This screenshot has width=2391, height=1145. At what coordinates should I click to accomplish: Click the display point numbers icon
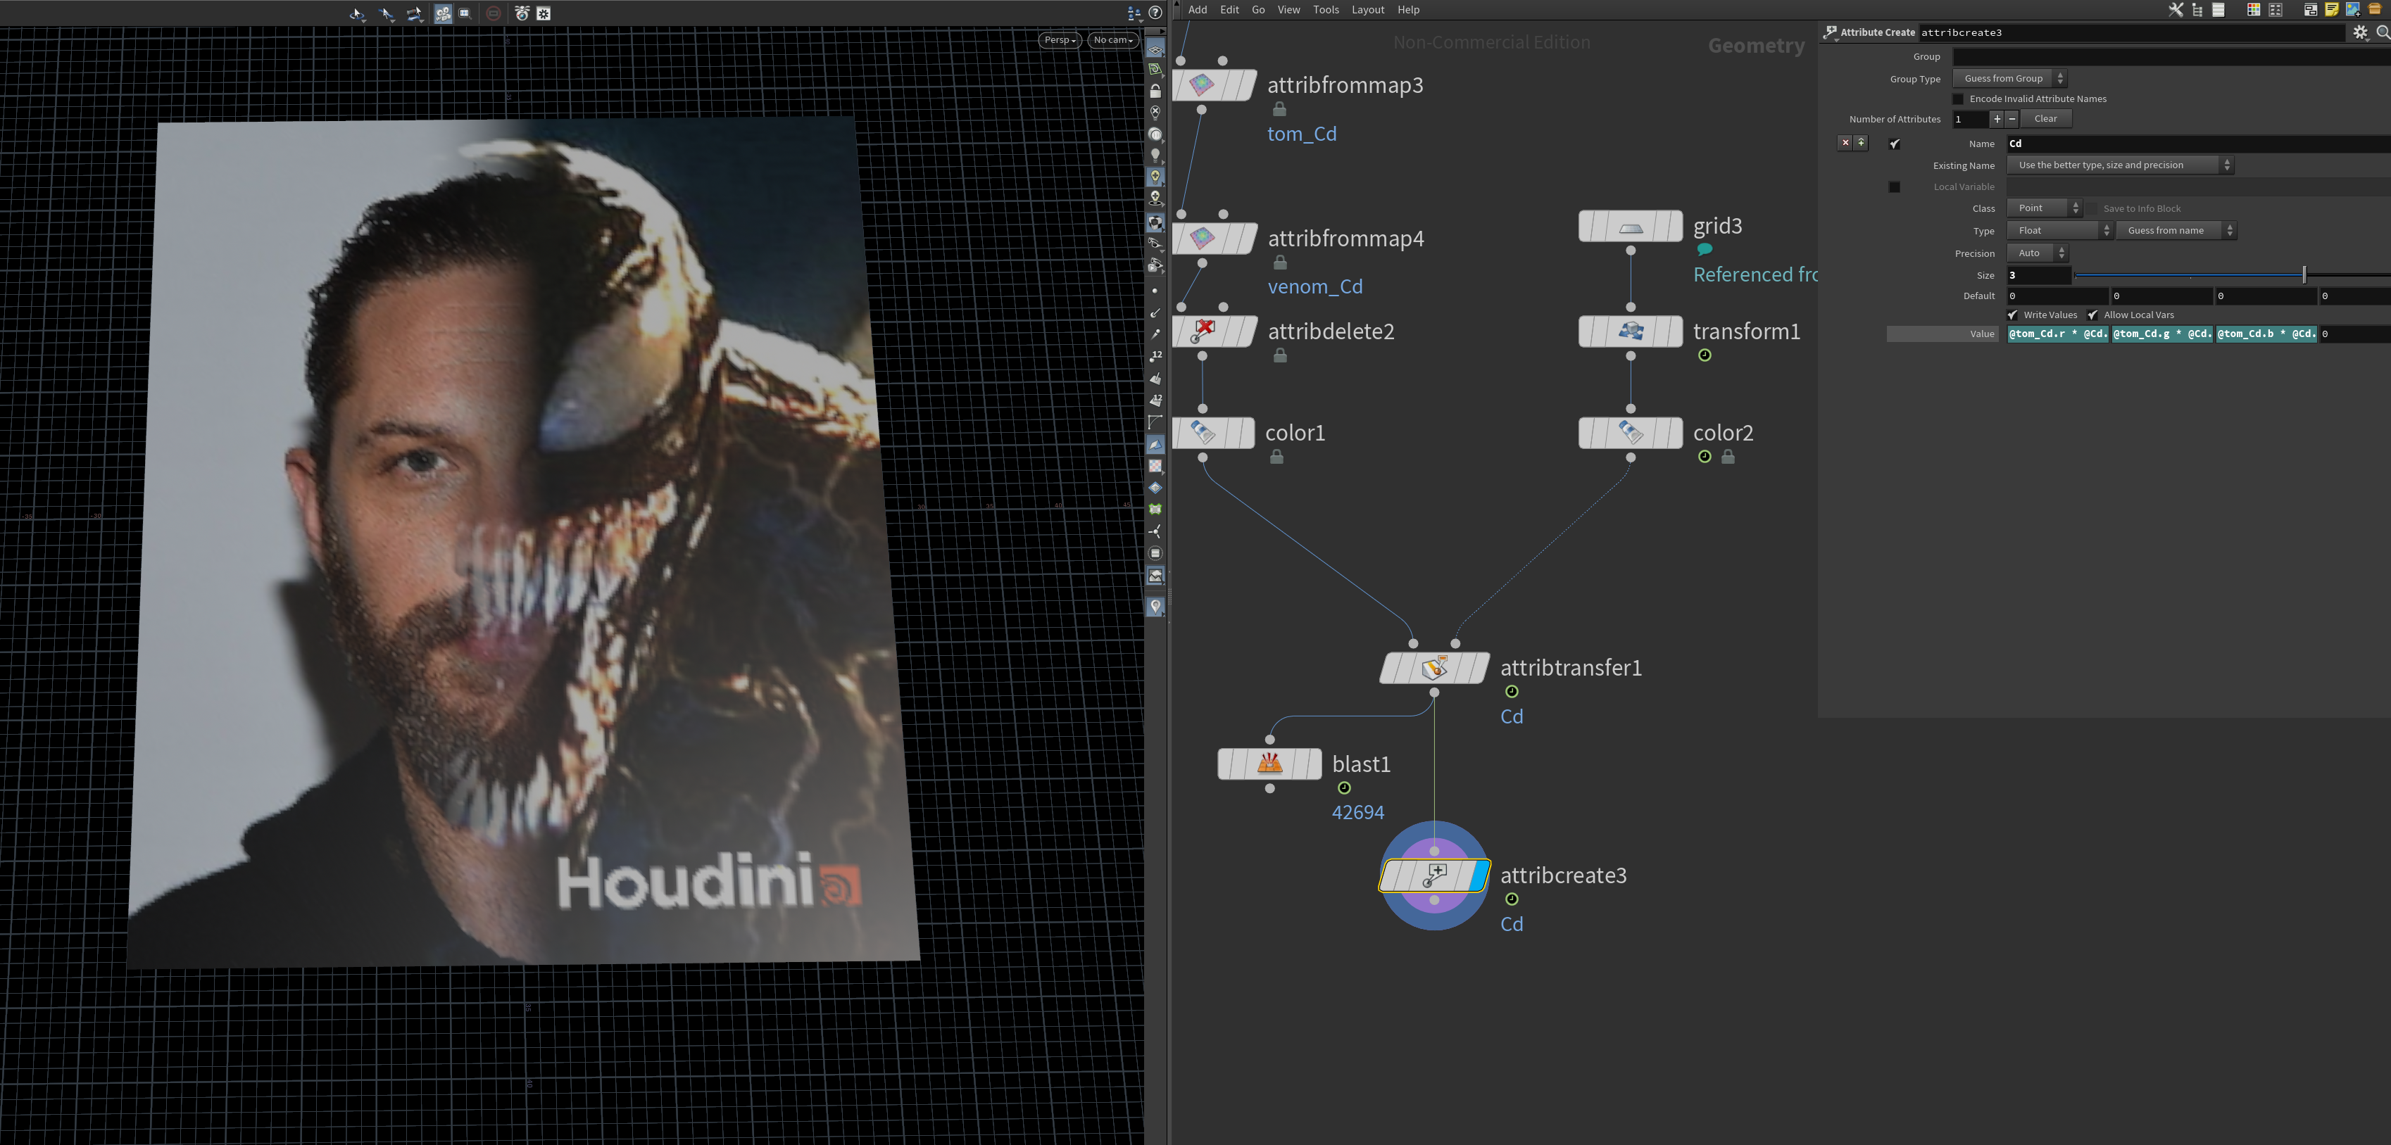point(1155,355)
